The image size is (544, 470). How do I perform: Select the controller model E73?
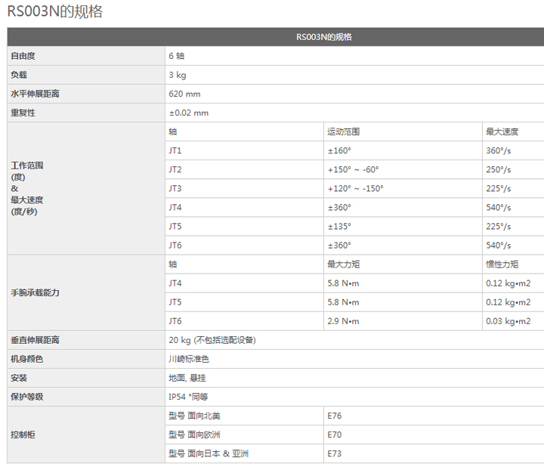click(335, 453)
